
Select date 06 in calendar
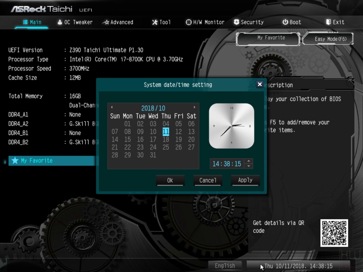(x=191, y=124)
